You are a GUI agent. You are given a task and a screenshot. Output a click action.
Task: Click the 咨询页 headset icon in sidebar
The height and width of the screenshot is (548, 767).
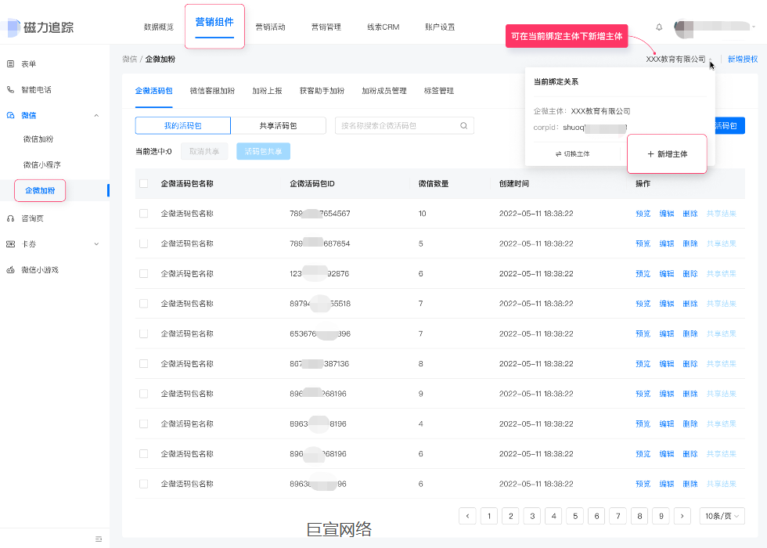pos(10,218)
